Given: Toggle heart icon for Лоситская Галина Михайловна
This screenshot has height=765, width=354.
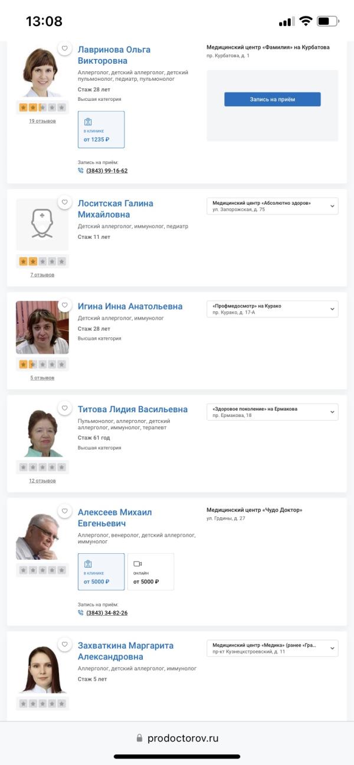Looking at the screenshot, I should coord(65,202).
